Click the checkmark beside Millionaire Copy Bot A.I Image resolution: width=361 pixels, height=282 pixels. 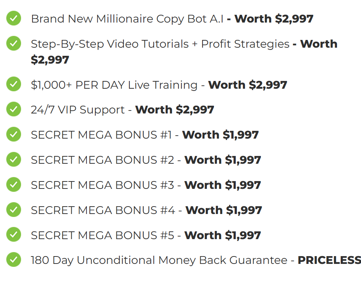click(14, 18)
